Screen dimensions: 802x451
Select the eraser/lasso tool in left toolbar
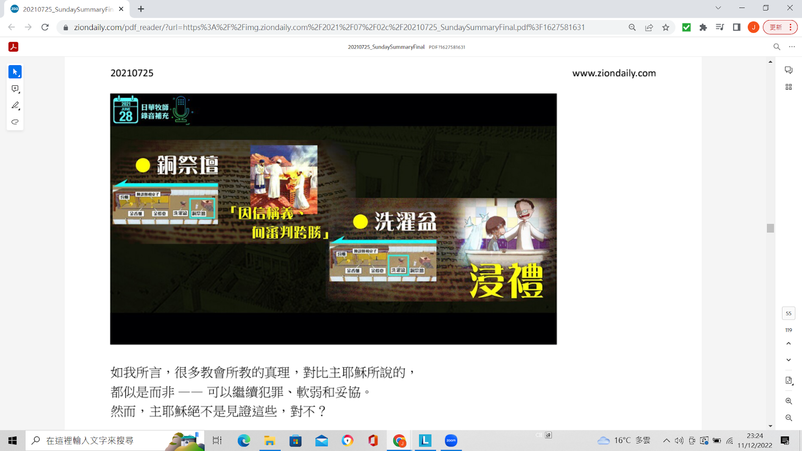[x=15, y=122]
